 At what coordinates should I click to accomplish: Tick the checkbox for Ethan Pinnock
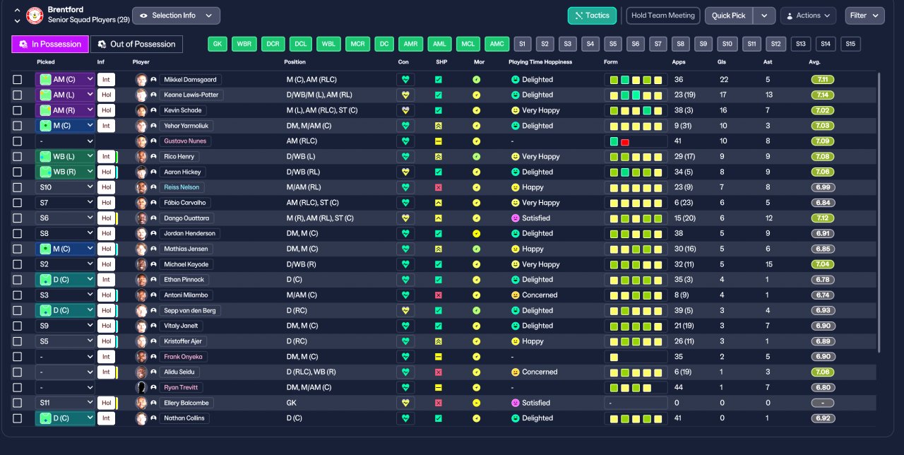pyautogui.click(x=18, y=280)
